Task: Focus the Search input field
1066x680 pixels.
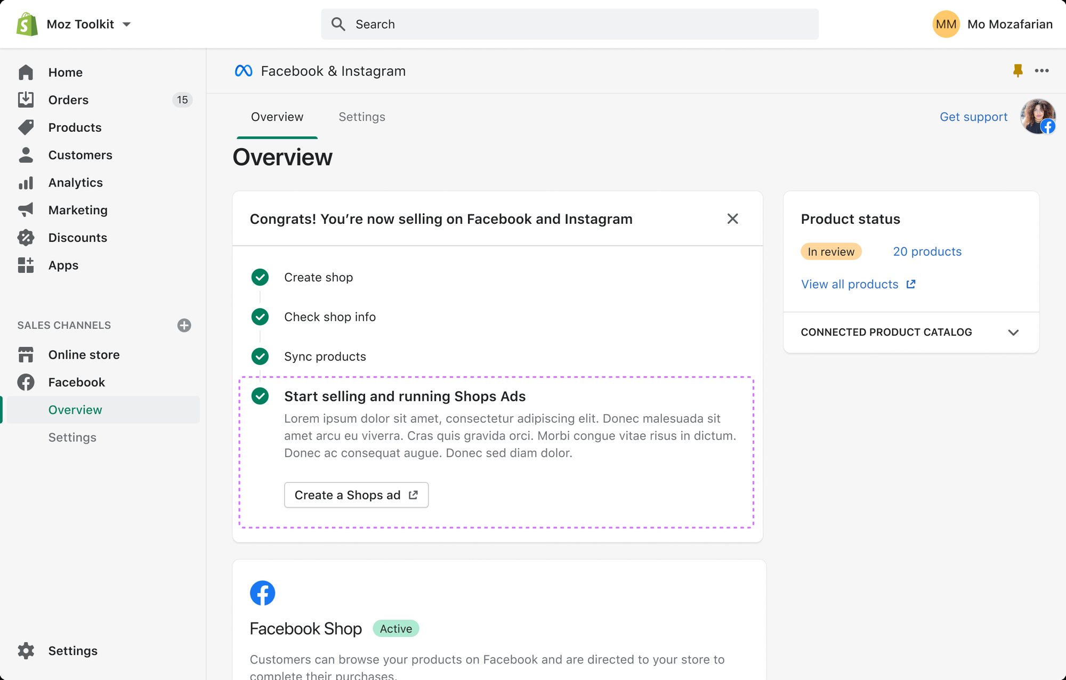Action: click(x=570, y=24)
